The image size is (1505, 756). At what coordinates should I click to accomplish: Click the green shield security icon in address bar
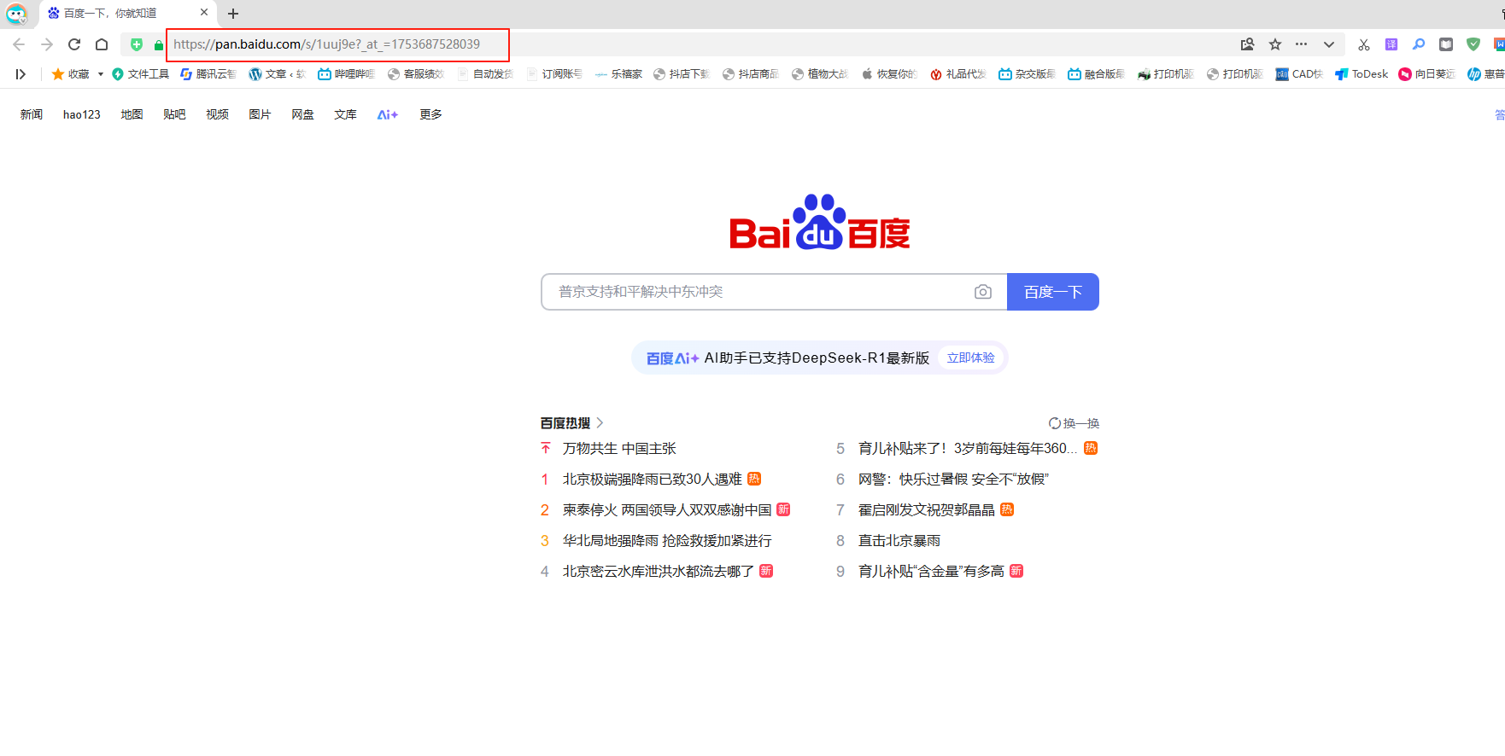(x=137, y=44)
